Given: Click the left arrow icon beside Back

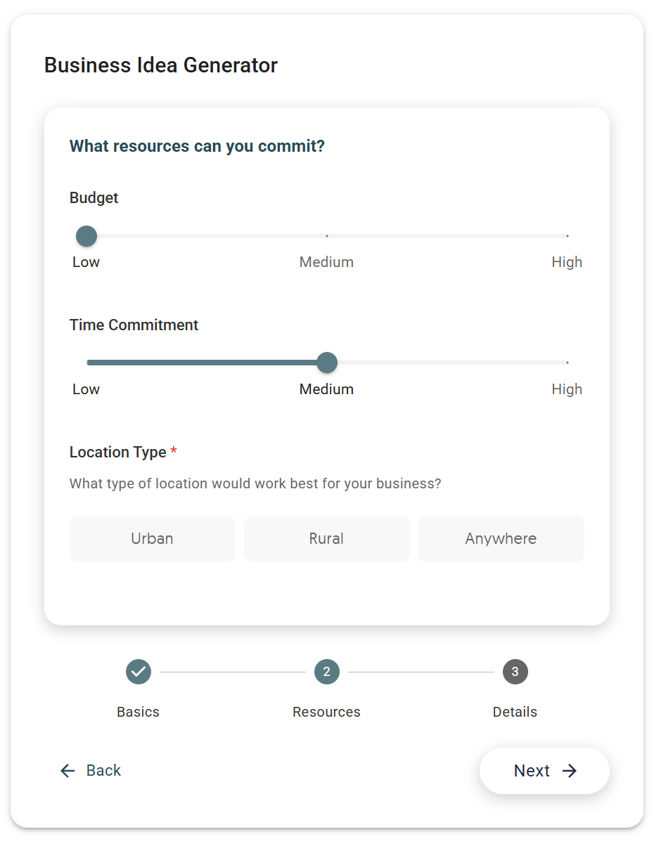Looking at the screenshot, I should click(x=68, y=771).
